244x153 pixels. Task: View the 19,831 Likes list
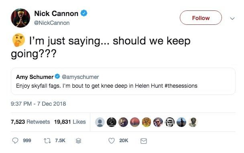click(x=70, y=122)
